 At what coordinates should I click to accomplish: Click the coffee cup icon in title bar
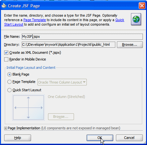[x=4, y=6]
